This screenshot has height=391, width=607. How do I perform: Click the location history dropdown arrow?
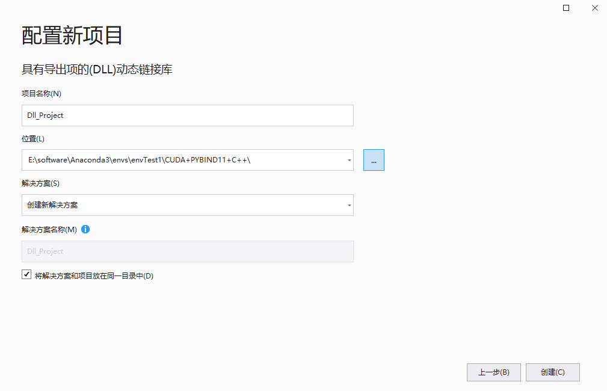348,159
